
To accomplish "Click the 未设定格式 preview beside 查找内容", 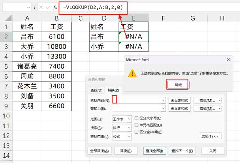I will coord(179,100).
